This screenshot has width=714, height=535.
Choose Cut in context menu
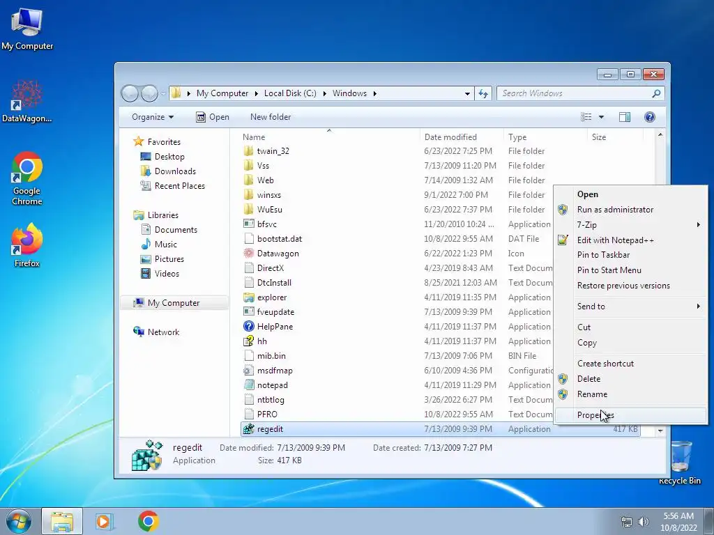[x=630, y=327]
